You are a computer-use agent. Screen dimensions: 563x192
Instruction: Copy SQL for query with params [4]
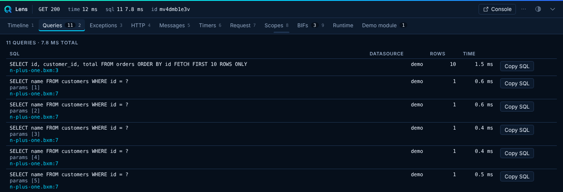pos(517,153)
